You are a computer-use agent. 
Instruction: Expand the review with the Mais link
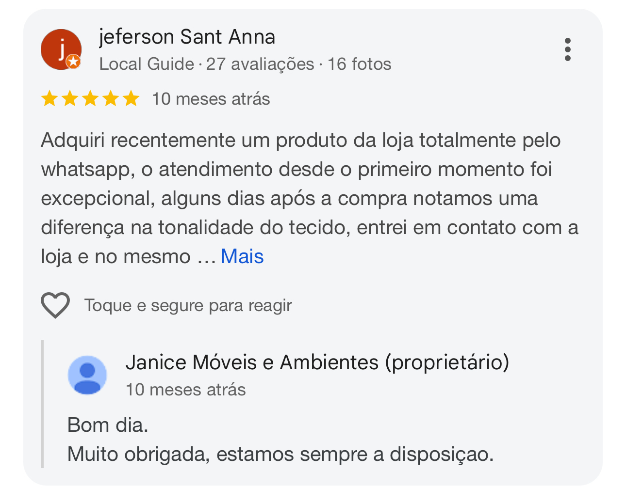click(x=242, y=256)
